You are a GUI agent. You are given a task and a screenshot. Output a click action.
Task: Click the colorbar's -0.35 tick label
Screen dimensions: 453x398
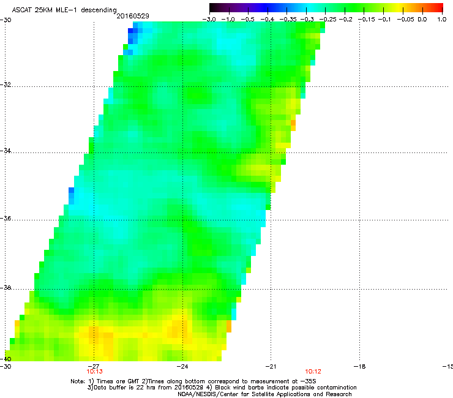[x=288, y=20]
